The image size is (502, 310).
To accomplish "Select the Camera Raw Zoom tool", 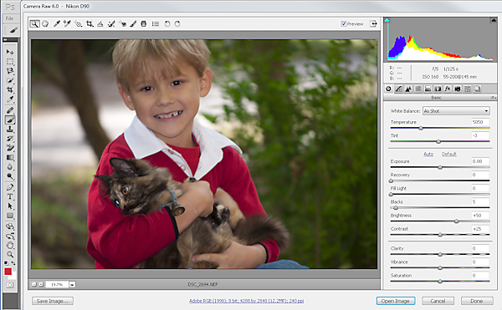I will 34,23.
